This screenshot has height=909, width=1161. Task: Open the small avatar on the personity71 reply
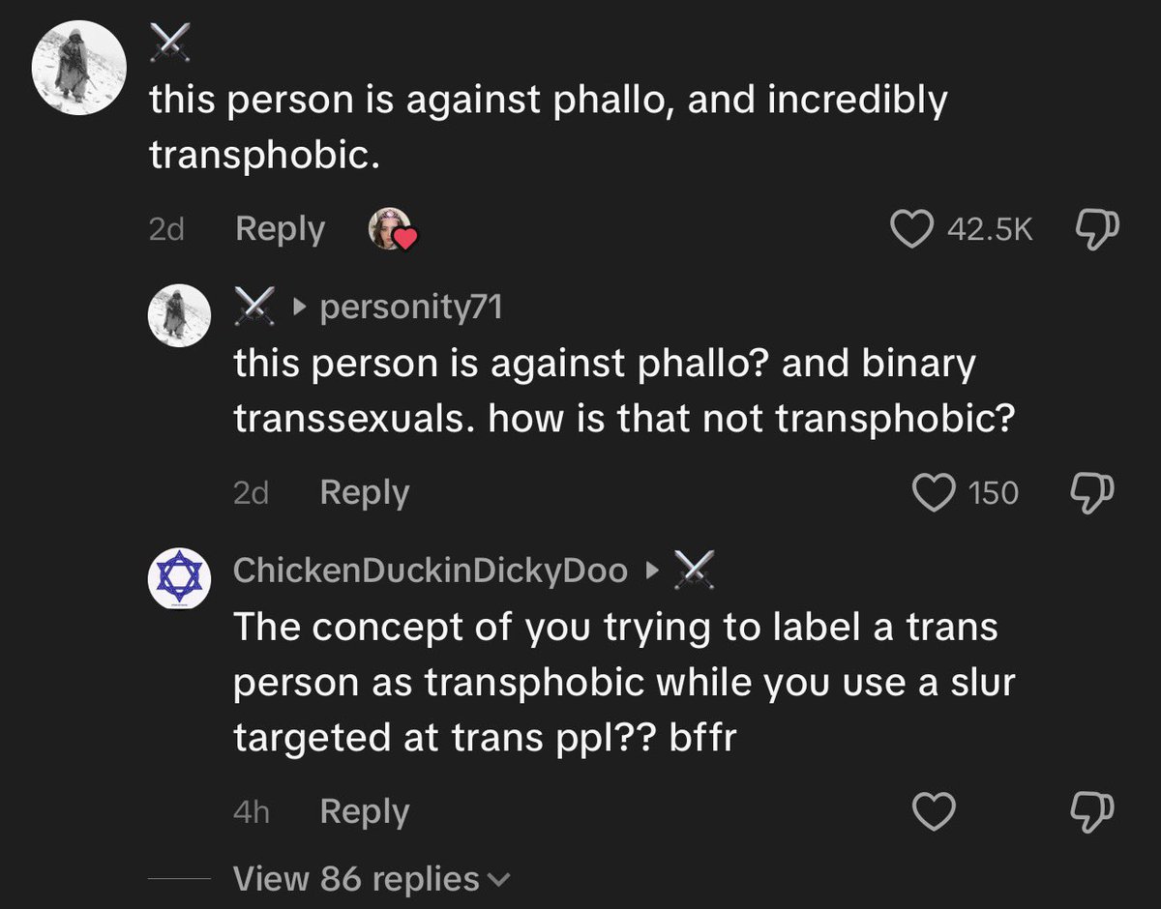pyautogui.click(x=178, y=315)
